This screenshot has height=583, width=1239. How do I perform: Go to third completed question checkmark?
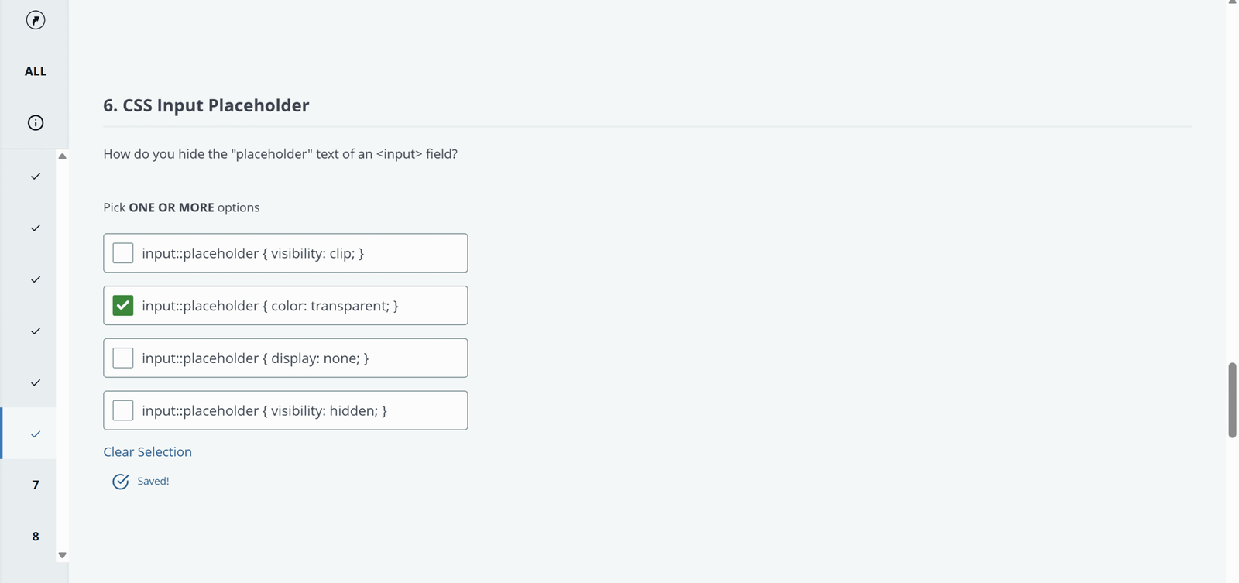[36, 279]
